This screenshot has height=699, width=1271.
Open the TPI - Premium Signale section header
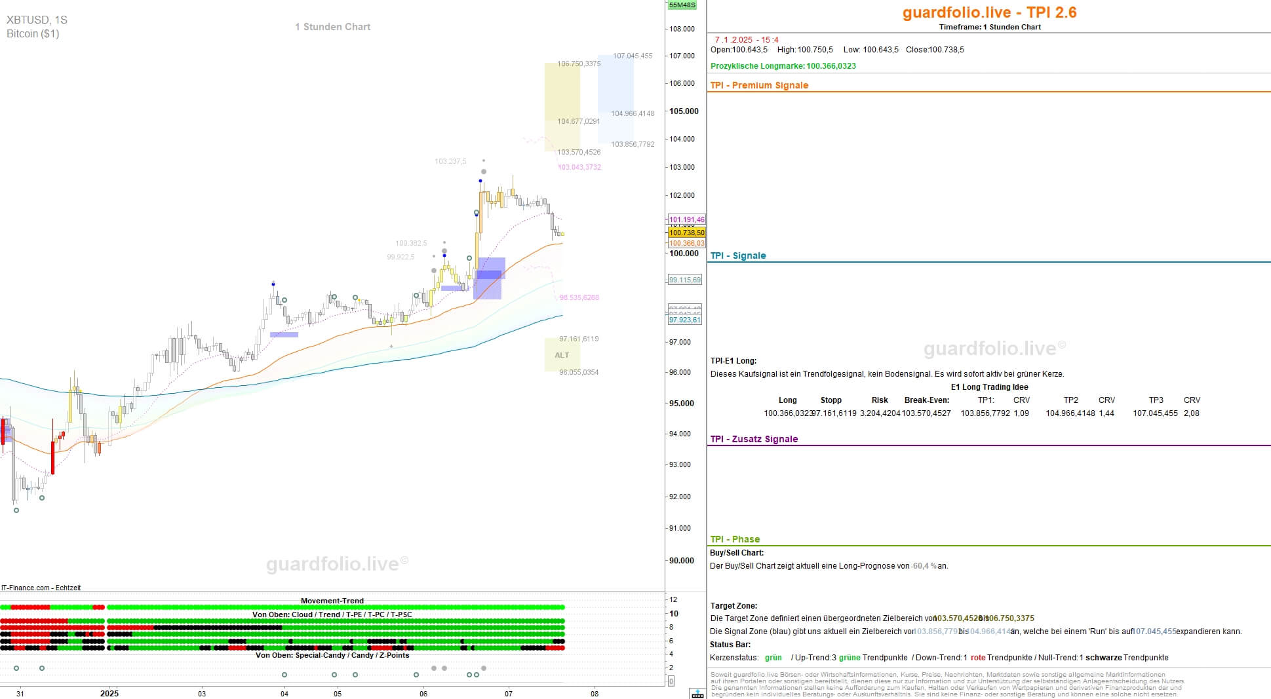click(x=759, y=85)
